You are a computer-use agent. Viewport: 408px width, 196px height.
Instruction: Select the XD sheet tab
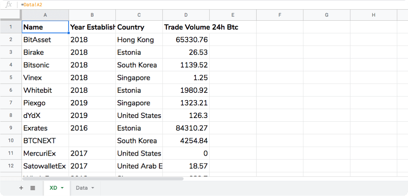click(56, 188)
